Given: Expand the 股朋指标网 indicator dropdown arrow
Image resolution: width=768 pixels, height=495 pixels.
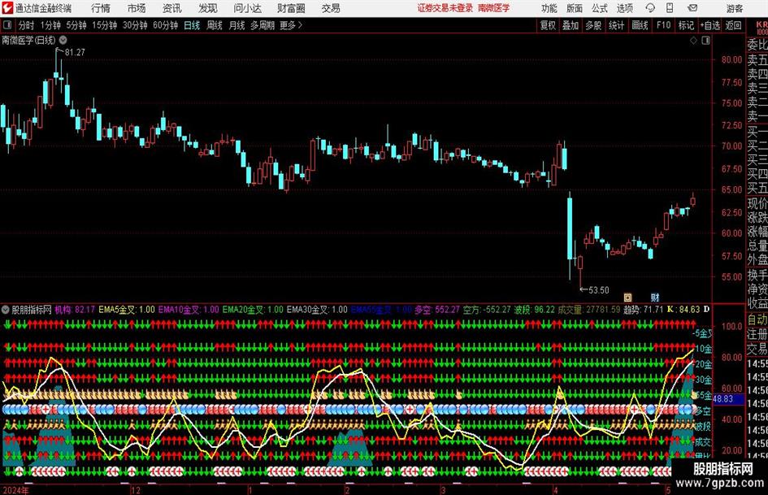Looking at the screenshot, I should [6, 309].
